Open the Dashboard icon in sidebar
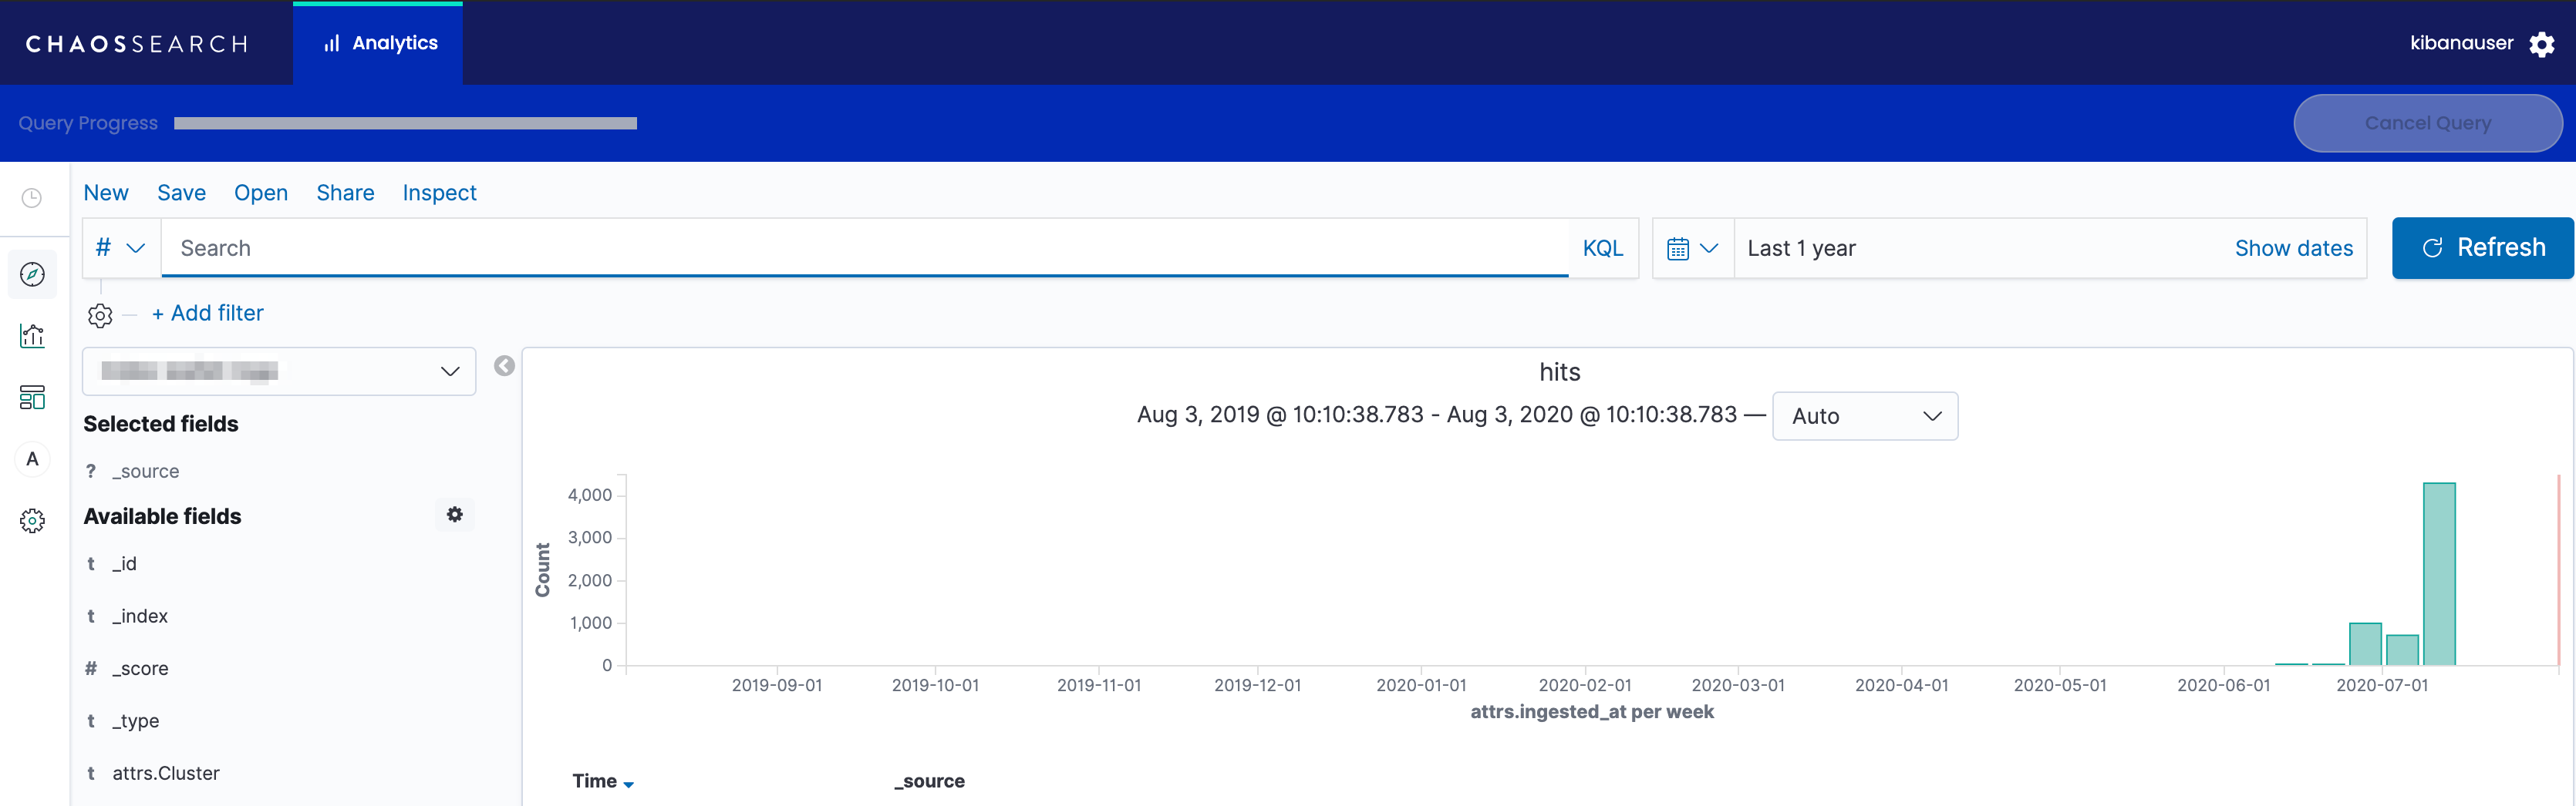The height and width of the screenshot is (806, 2576). (32, 398)
